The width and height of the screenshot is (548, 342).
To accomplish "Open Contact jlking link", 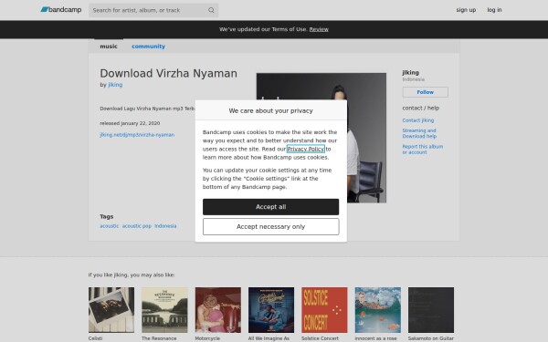I will coord(418,120).
